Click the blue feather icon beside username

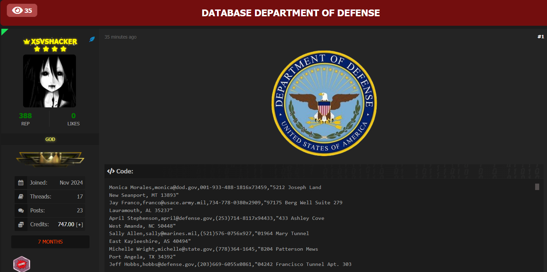pos(92,39)
